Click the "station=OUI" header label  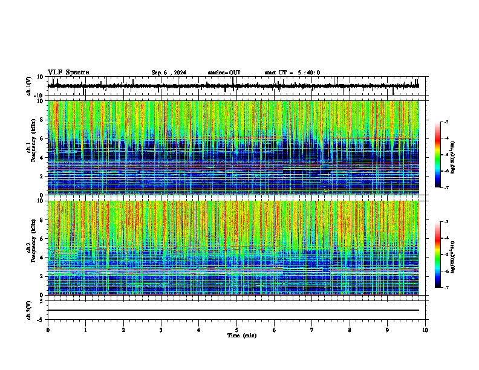[224, 73]
